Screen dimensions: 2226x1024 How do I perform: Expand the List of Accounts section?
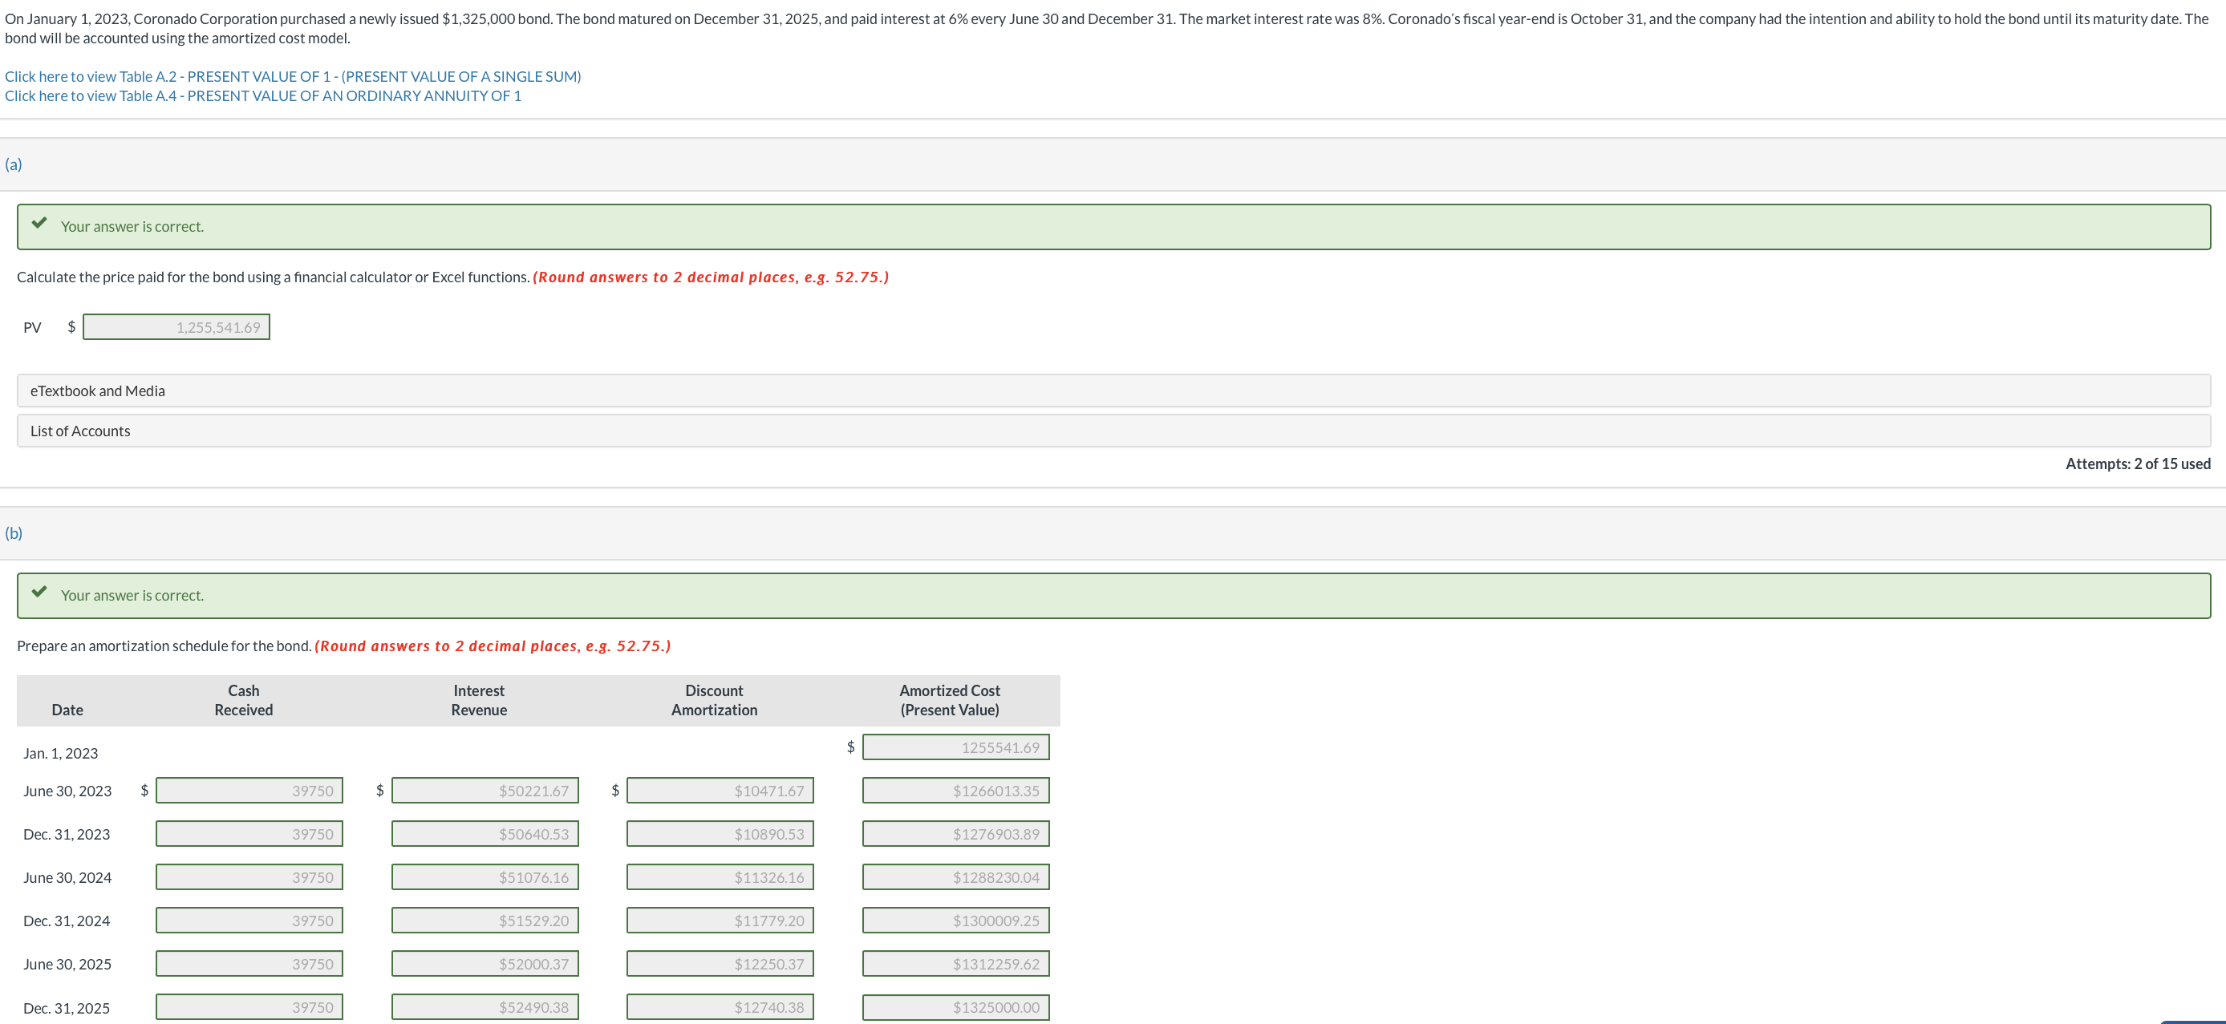pyautogui.click(x=79, y=431)
